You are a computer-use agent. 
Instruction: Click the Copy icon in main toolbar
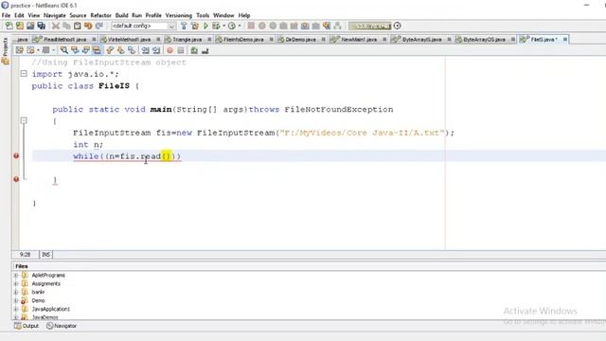pos(66,26)
